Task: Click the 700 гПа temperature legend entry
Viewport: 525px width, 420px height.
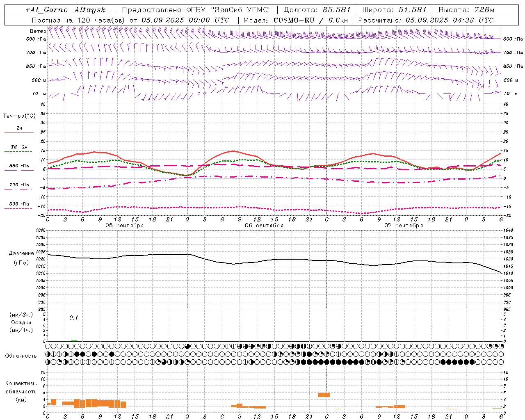Action: coord(19,185)
